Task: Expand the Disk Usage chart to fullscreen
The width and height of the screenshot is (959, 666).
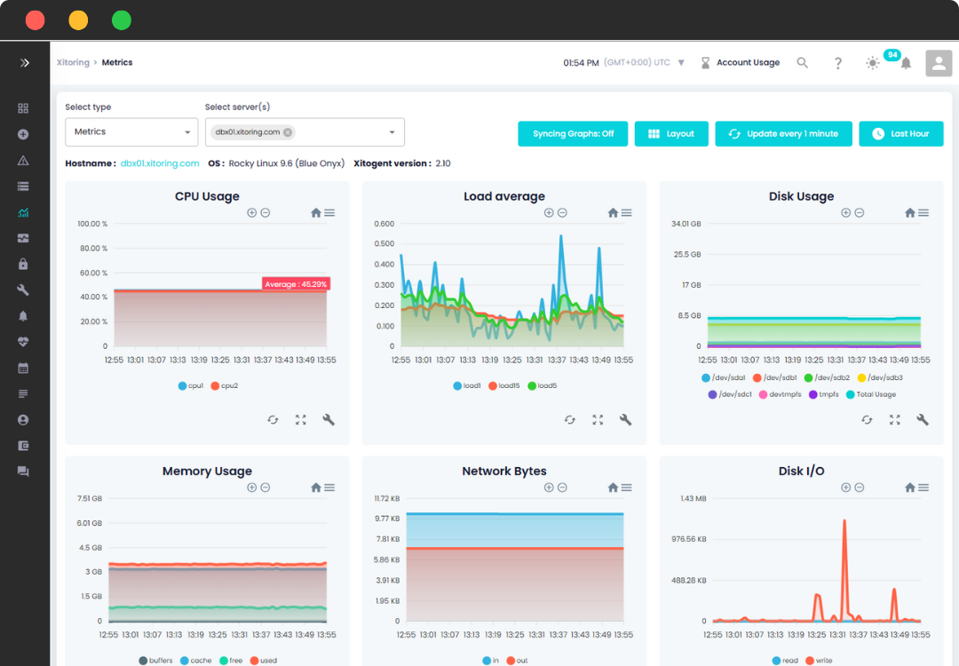Action: coord(895,420)
